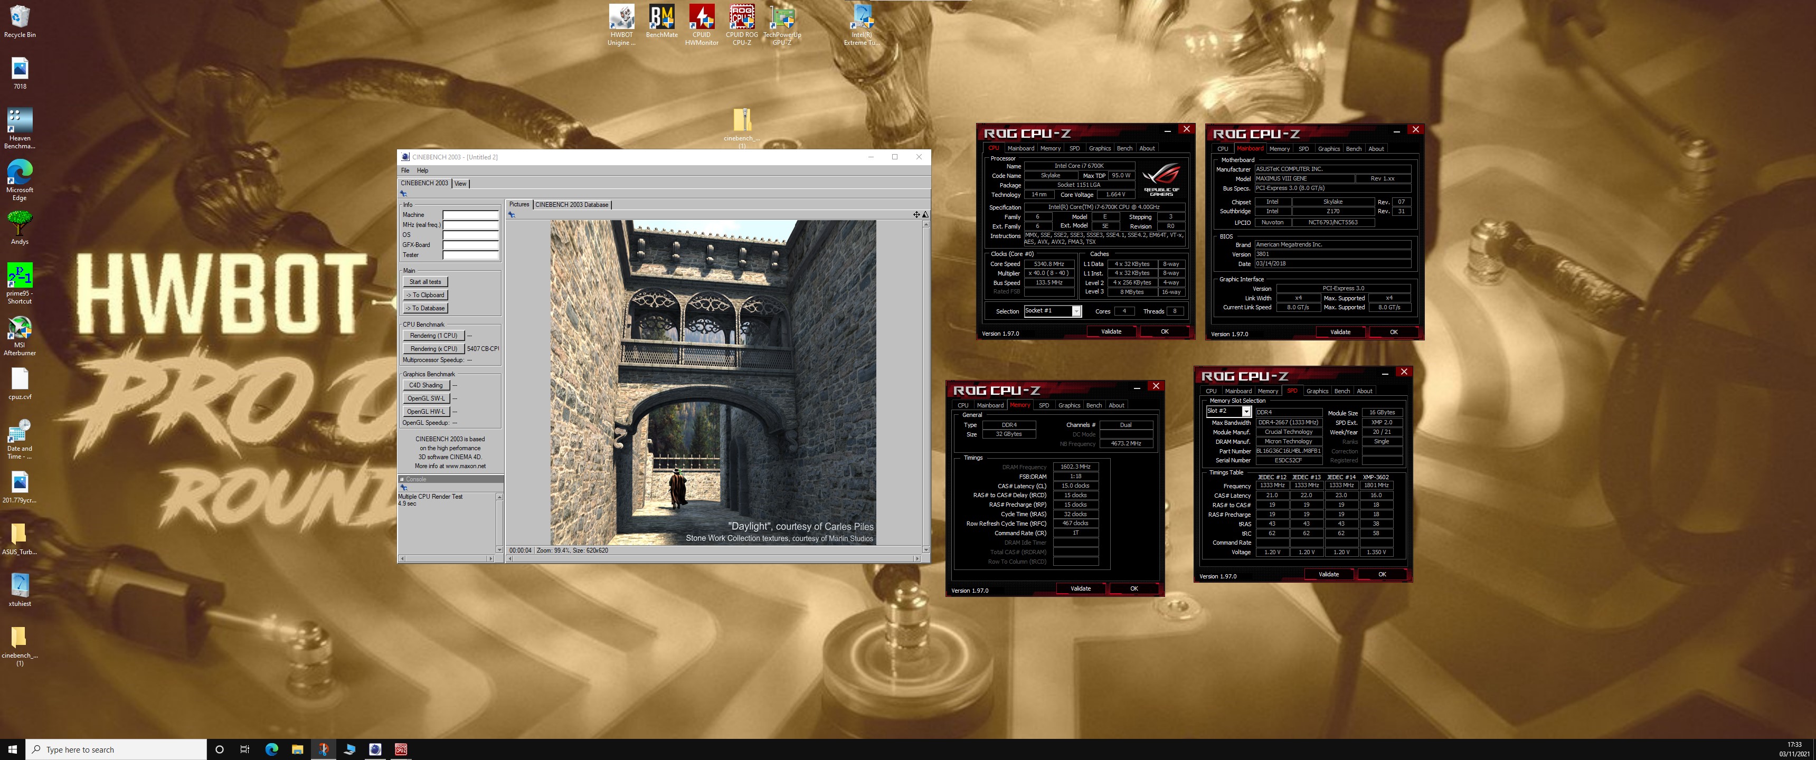1816x760 pixels.
Task: Open the 7018 file on desktop
Action: [20, 74]
